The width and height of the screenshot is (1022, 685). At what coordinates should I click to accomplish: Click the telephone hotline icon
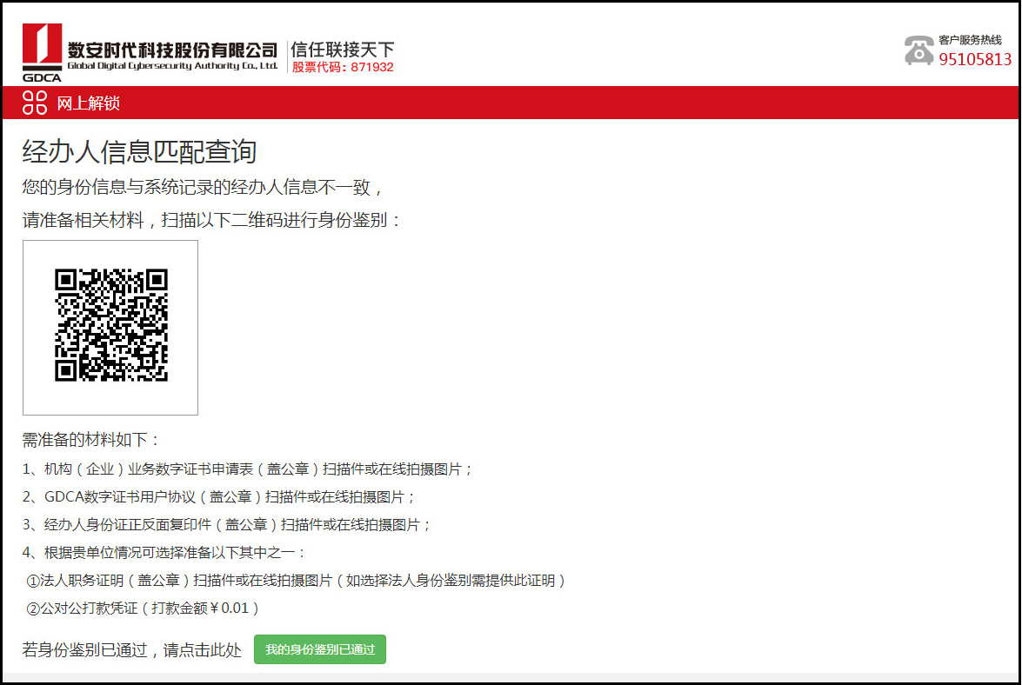(919, 50)
